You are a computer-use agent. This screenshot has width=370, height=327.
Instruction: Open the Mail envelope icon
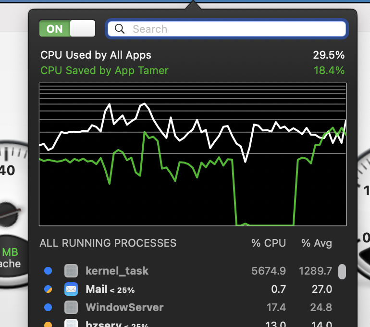click(x=71, y=289)
